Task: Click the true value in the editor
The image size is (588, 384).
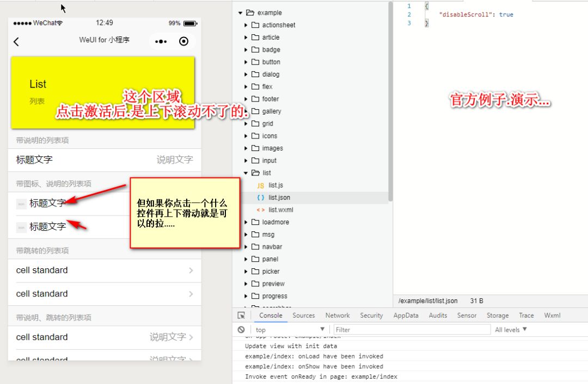Action: 506,15
